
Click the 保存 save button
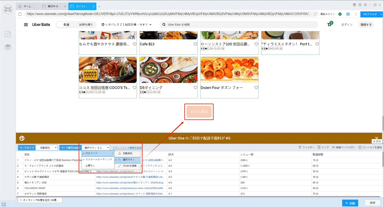372,203
